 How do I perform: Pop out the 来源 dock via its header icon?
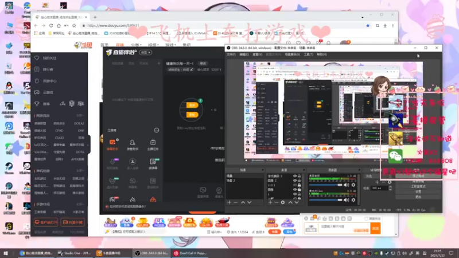point(304,170)
